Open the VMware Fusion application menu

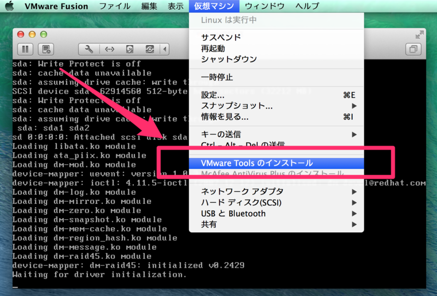pyautogui.click(x=56, y=6)
